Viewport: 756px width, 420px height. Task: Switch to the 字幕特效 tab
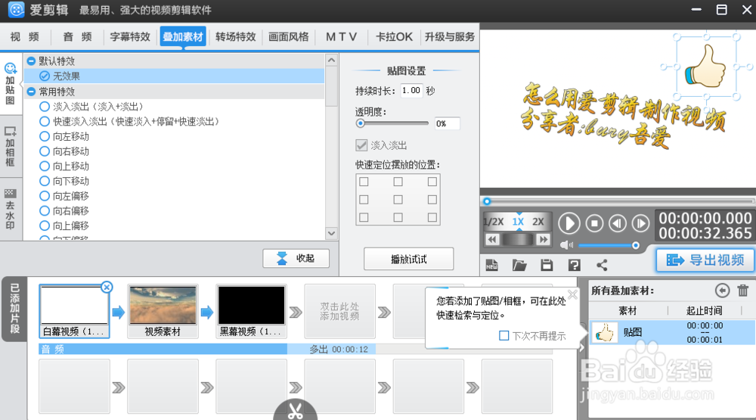pyautogui.click(x=130, y=36)
